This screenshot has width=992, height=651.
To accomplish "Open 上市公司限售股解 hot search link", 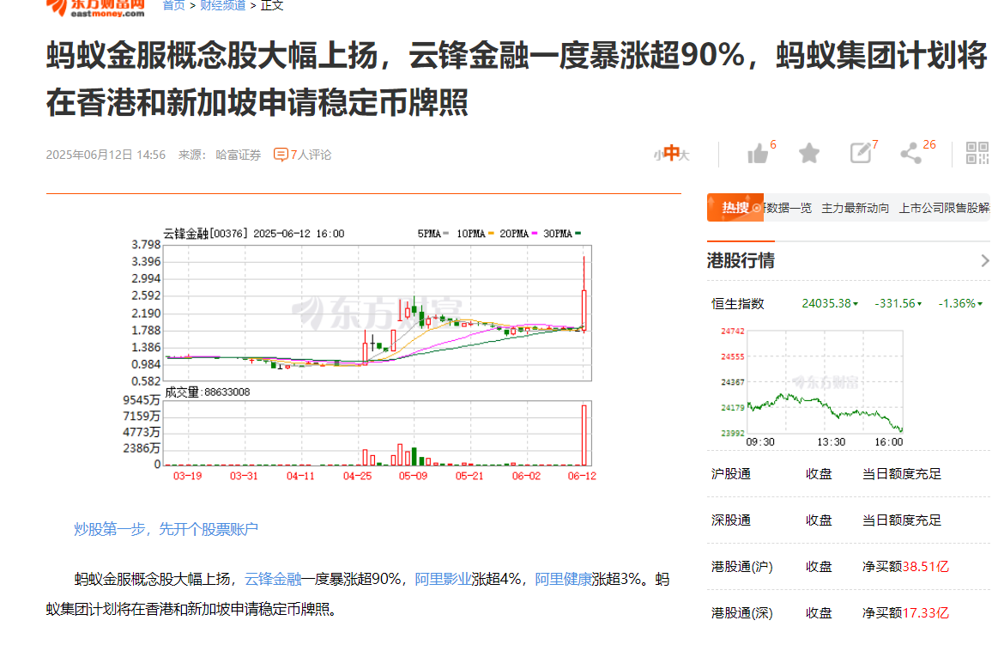I will (x=944, y=209).
